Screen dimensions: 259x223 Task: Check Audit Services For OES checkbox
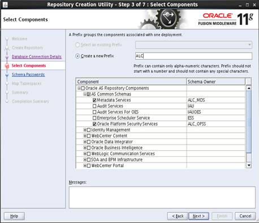(x=94, y=112)
